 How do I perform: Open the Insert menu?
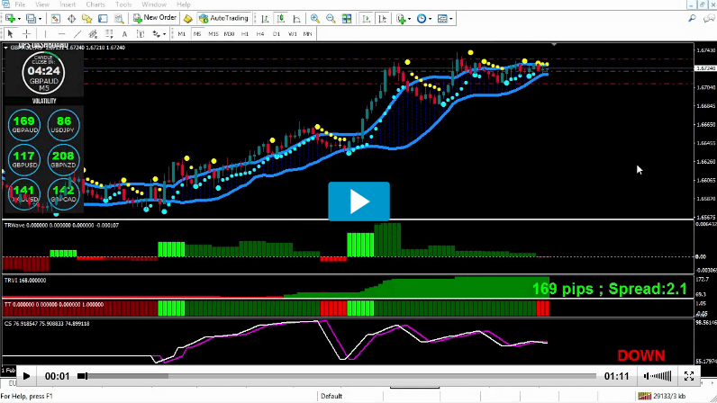pyautogui.click(x=68, y=4)
